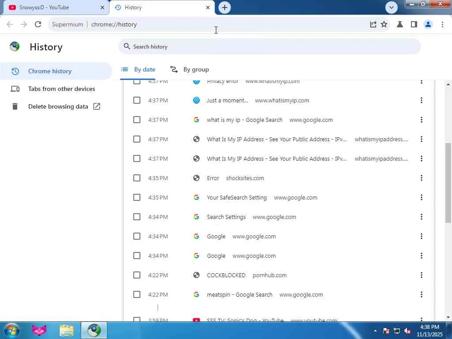Open the Search Settings history link
The image size is (452, 339).
click(226, 217)
